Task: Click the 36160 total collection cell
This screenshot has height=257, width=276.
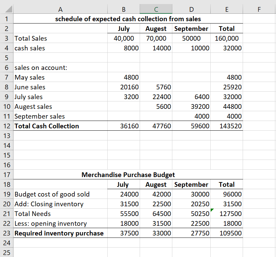Action: [x=124, y=126]
